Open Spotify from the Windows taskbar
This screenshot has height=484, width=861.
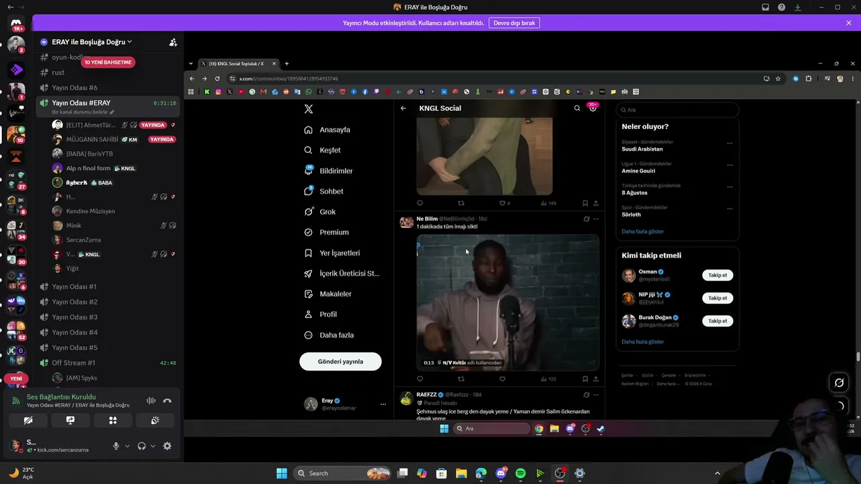521,473
